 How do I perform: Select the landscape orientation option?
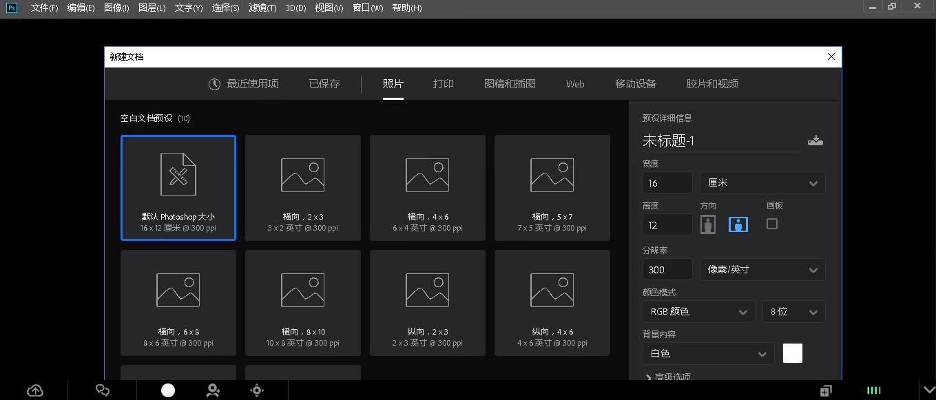tap(738, 224)
